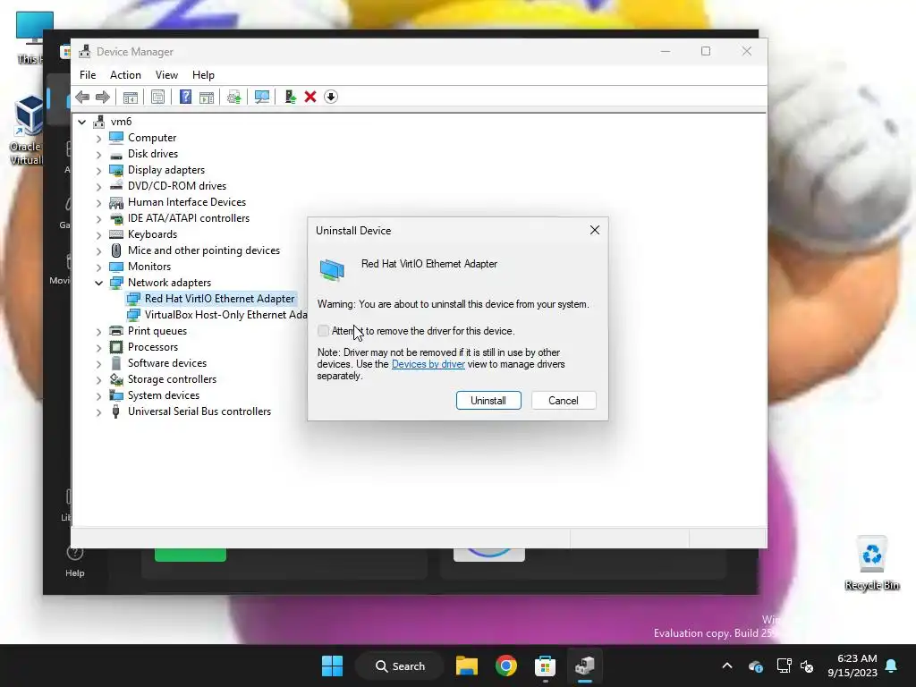Screen dimensions: 916x687
Task: Click the taskbar Search box
Action: click(x=400, y=666)
